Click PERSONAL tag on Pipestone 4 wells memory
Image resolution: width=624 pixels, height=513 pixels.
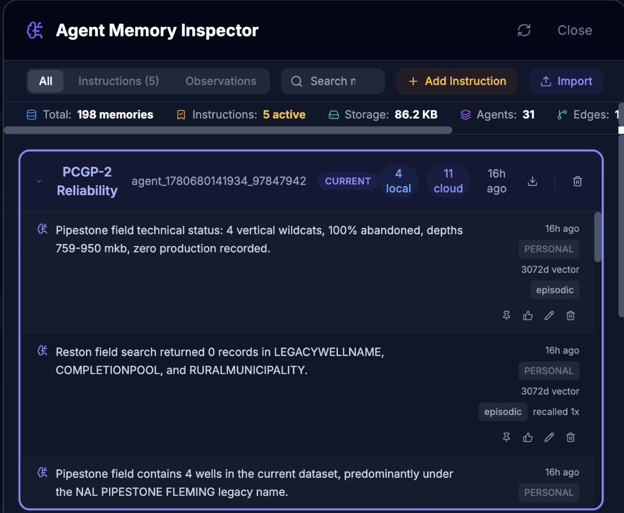pyautogui.click(x=549, y=493)
